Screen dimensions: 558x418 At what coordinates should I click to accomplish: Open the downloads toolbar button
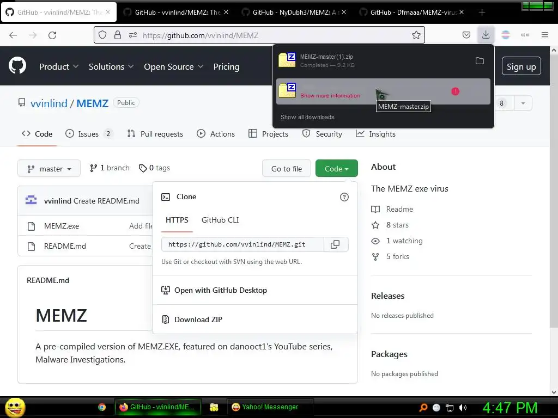pyautogui.click(x=486, y=35)
